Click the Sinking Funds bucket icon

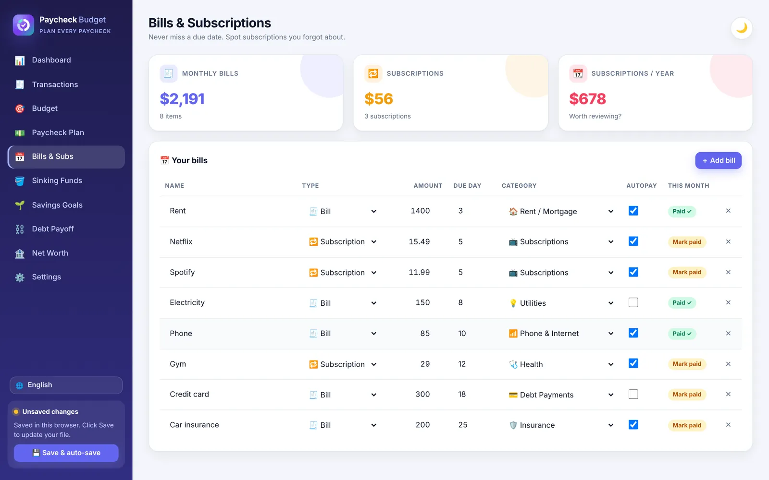pyautogui.click(x=20, y=181)
